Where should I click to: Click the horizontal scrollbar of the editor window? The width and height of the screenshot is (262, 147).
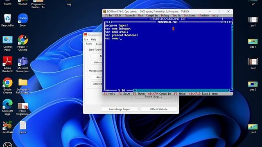coord(182,90)
